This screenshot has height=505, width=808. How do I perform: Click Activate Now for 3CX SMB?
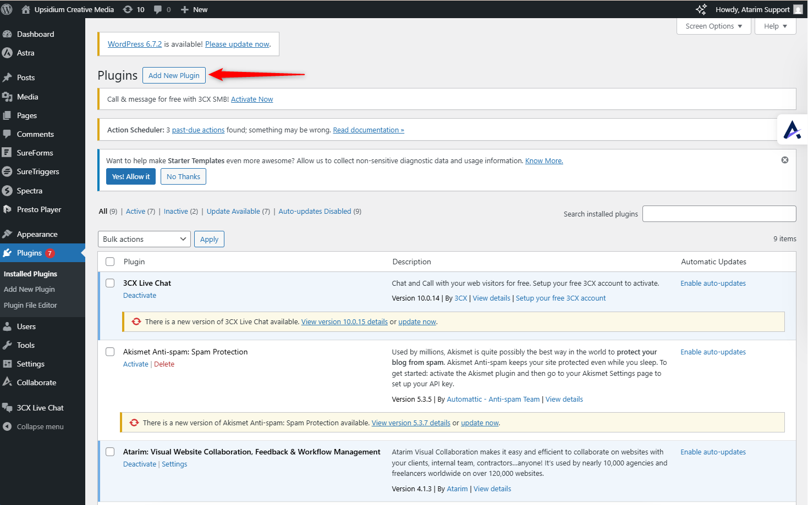click(x=252, y=99)
